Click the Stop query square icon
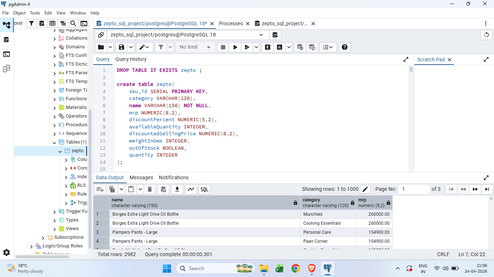The image size is (494, 277). (x=223, y=47)
